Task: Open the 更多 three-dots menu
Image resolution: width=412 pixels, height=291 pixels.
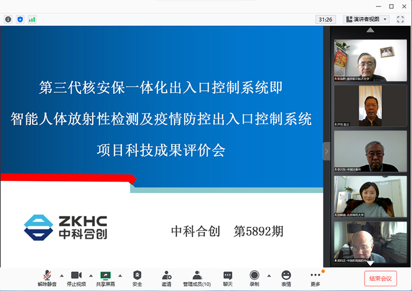Action: point(315,278)
